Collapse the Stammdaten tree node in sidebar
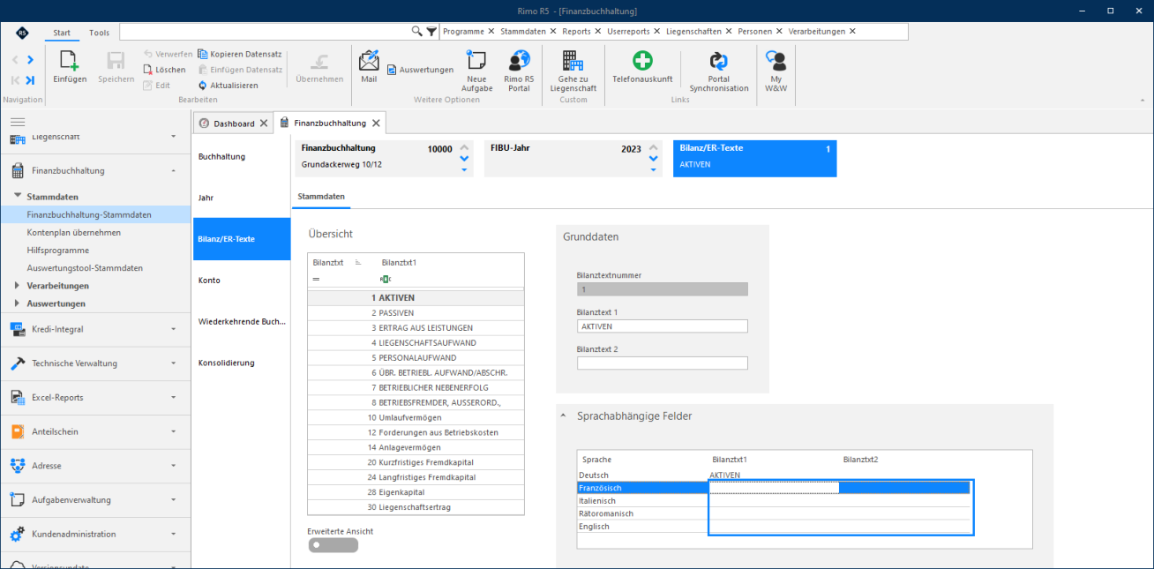The image size is (1154, 569). (x=19, y=197)
